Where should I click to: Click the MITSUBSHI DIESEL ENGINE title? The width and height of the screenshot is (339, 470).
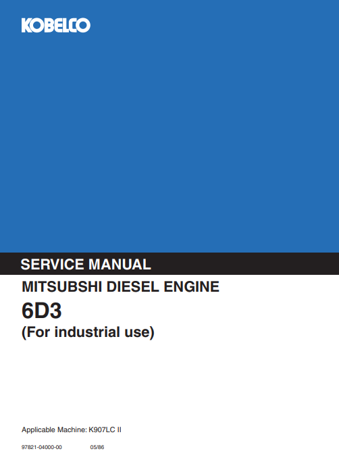pos(120,286)
